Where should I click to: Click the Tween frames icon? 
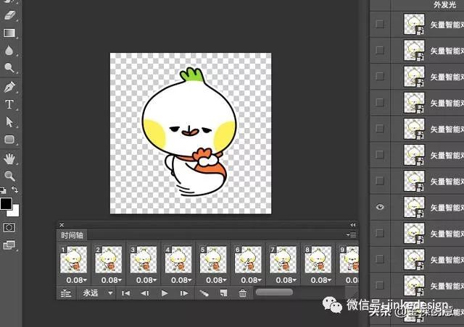(204, 293)
